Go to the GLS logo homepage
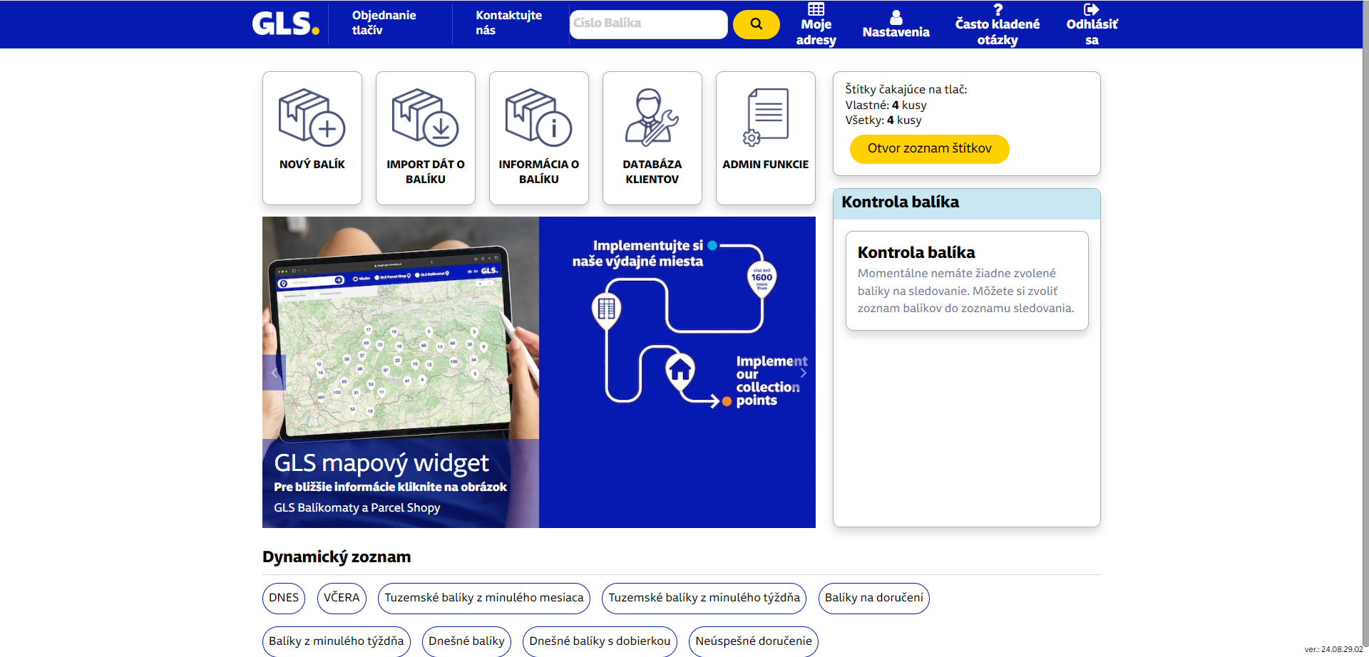Viewport: 1369px width, 657px height. (285, 24)
